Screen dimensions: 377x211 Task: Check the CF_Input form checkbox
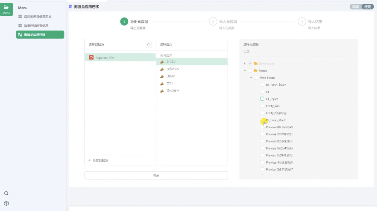262,99
